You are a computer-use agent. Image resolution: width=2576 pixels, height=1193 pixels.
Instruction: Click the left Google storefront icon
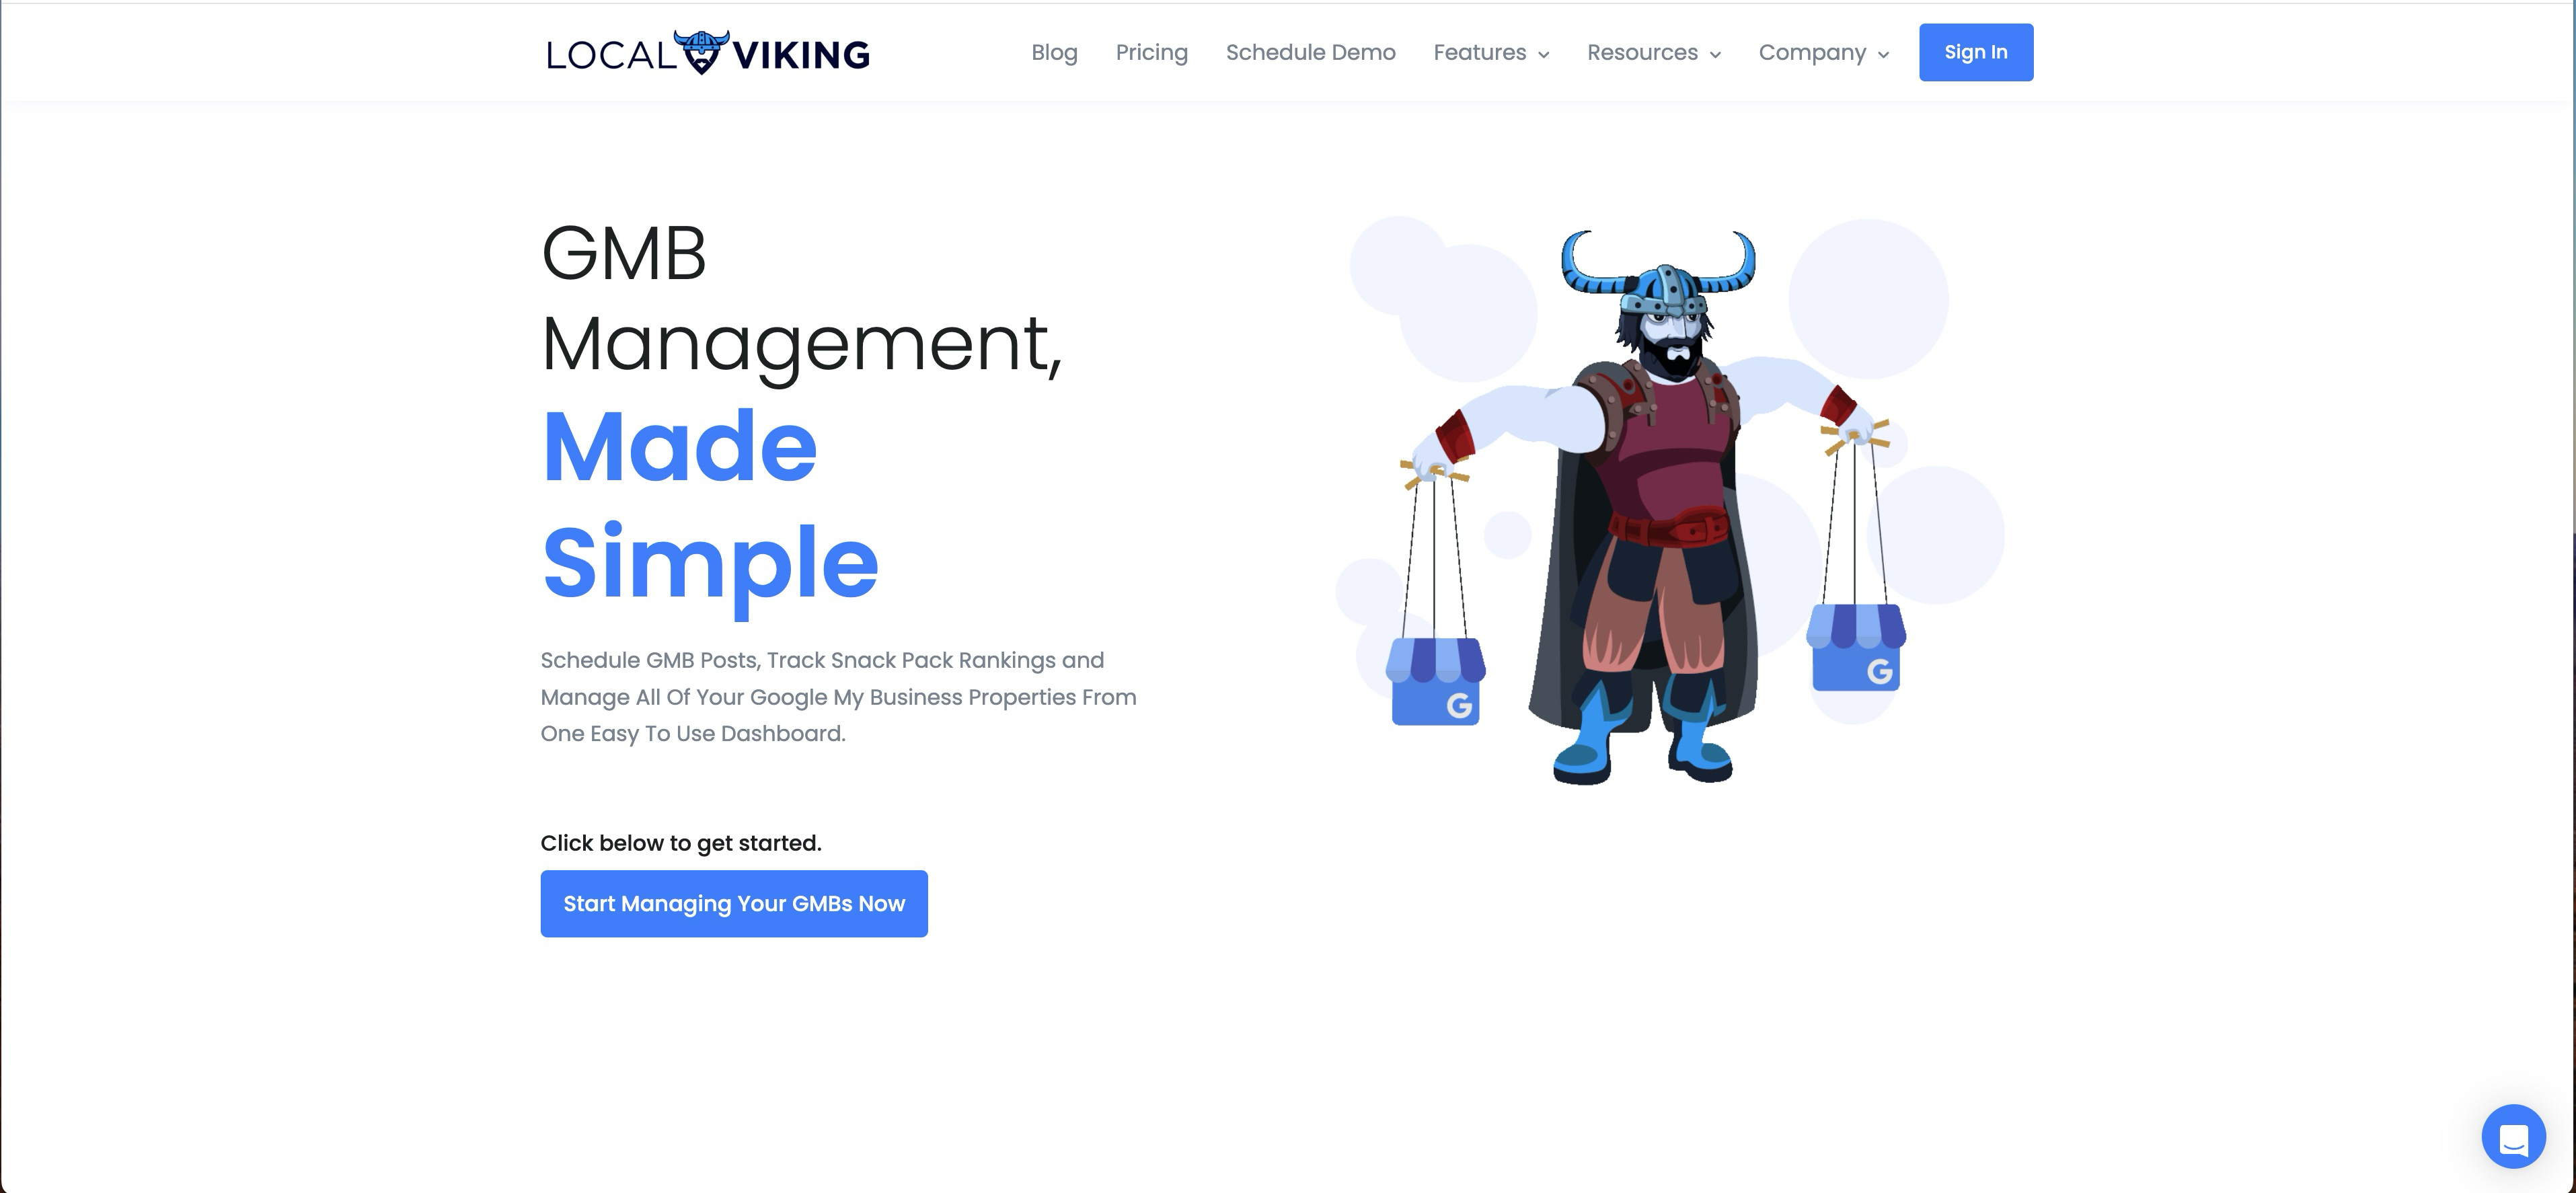point(1436,681)
